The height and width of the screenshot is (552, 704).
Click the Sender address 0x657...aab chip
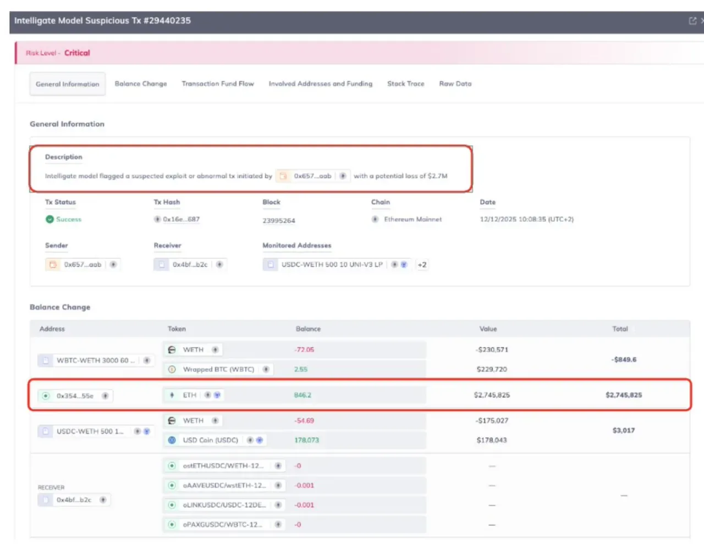82,265
